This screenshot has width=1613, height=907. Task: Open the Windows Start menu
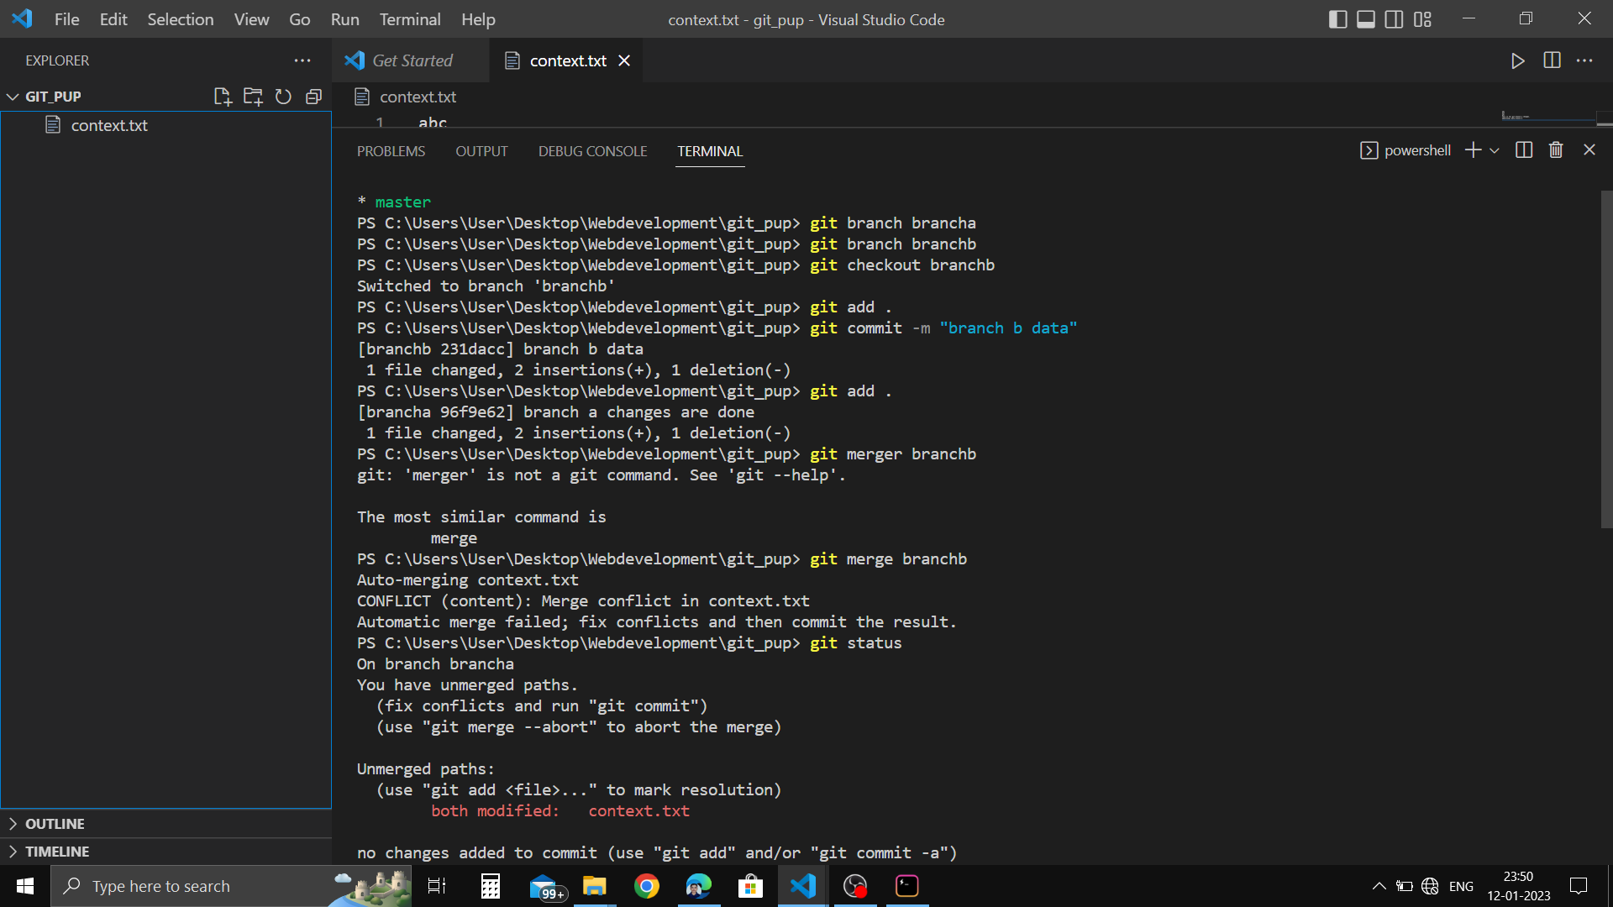tap(25, 886)
